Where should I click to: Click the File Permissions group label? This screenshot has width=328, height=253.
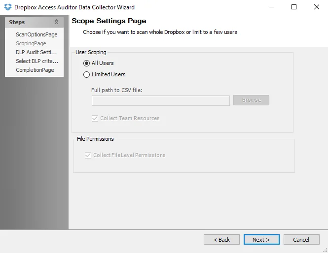pyautogui.click(x=95, y=139)
